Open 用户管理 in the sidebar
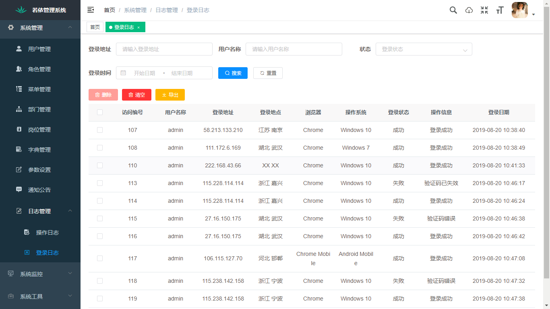 [40, 49]
